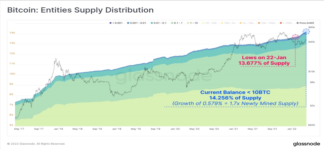Click the blue dashed circle at chart peak
Image resolution: width=324 pixels, height=150 pixels.
click(x=306, y=32)
